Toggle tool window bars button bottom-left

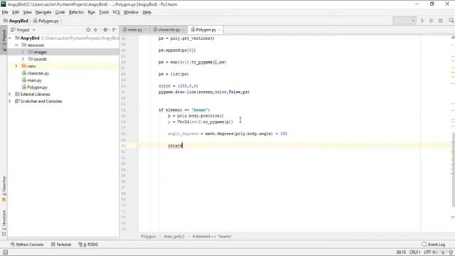(x=5, y=252)
